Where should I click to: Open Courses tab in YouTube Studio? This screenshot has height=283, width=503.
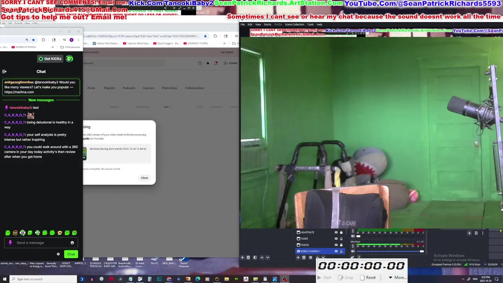148,88
